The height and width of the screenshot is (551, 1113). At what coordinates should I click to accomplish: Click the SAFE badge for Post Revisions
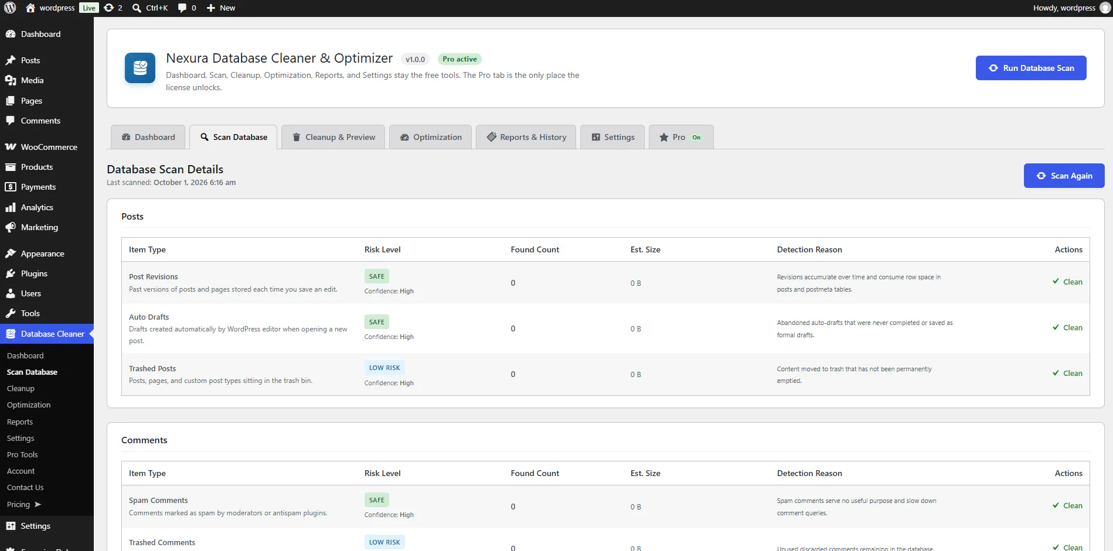point(377,276)
